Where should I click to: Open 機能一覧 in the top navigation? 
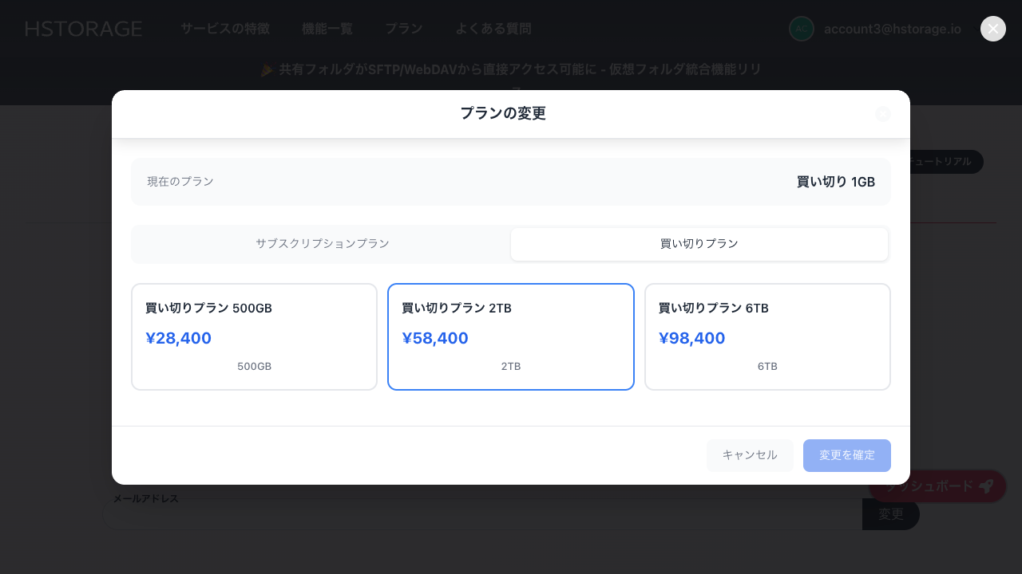pos(327,29)
